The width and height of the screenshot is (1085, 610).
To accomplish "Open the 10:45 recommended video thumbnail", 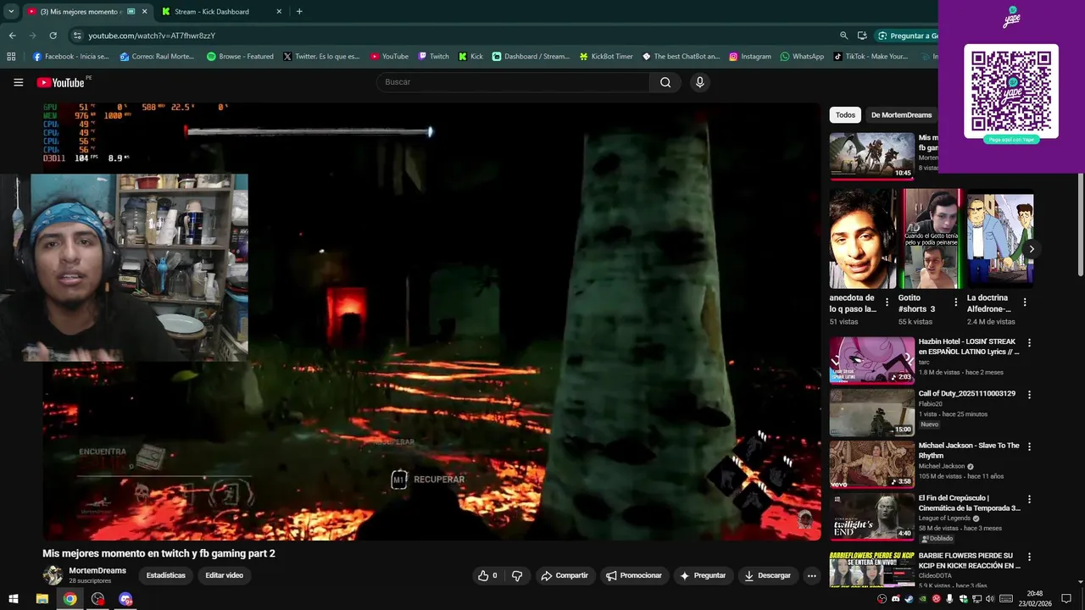I will click(871, 156).
